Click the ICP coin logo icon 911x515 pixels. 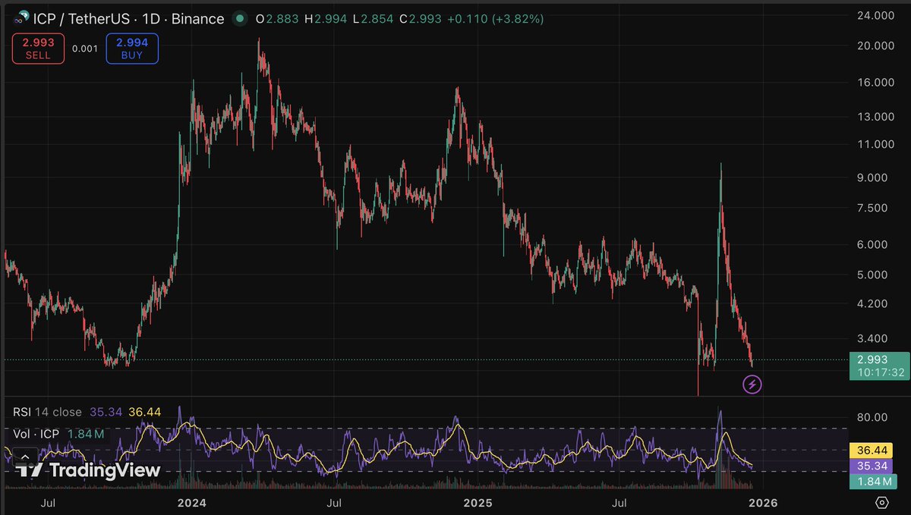[x=21, y=18]
